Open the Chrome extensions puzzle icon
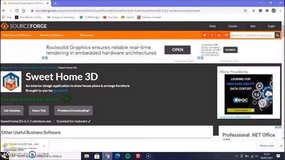The width and height of the screenshot is (285, 160). coord(267,11)
